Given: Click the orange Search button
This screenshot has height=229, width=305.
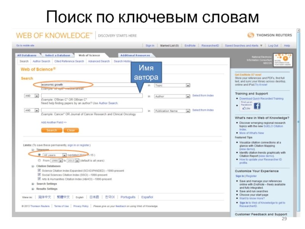Looking at the screenshot, I should [51, 130].
